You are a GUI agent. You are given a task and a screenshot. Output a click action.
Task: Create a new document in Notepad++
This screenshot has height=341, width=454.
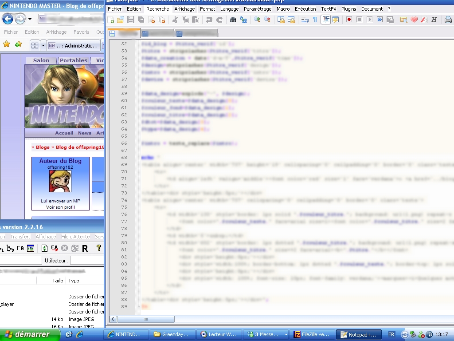pyautogui.click(x=110, y=20)
